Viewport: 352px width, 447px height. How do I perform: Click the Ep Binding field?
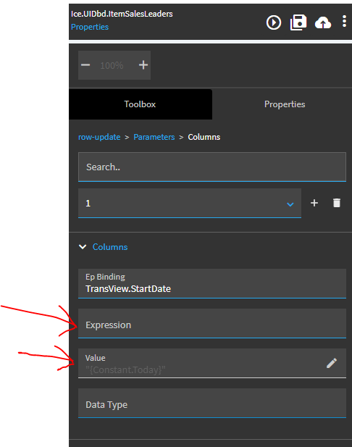coord(212,284)
